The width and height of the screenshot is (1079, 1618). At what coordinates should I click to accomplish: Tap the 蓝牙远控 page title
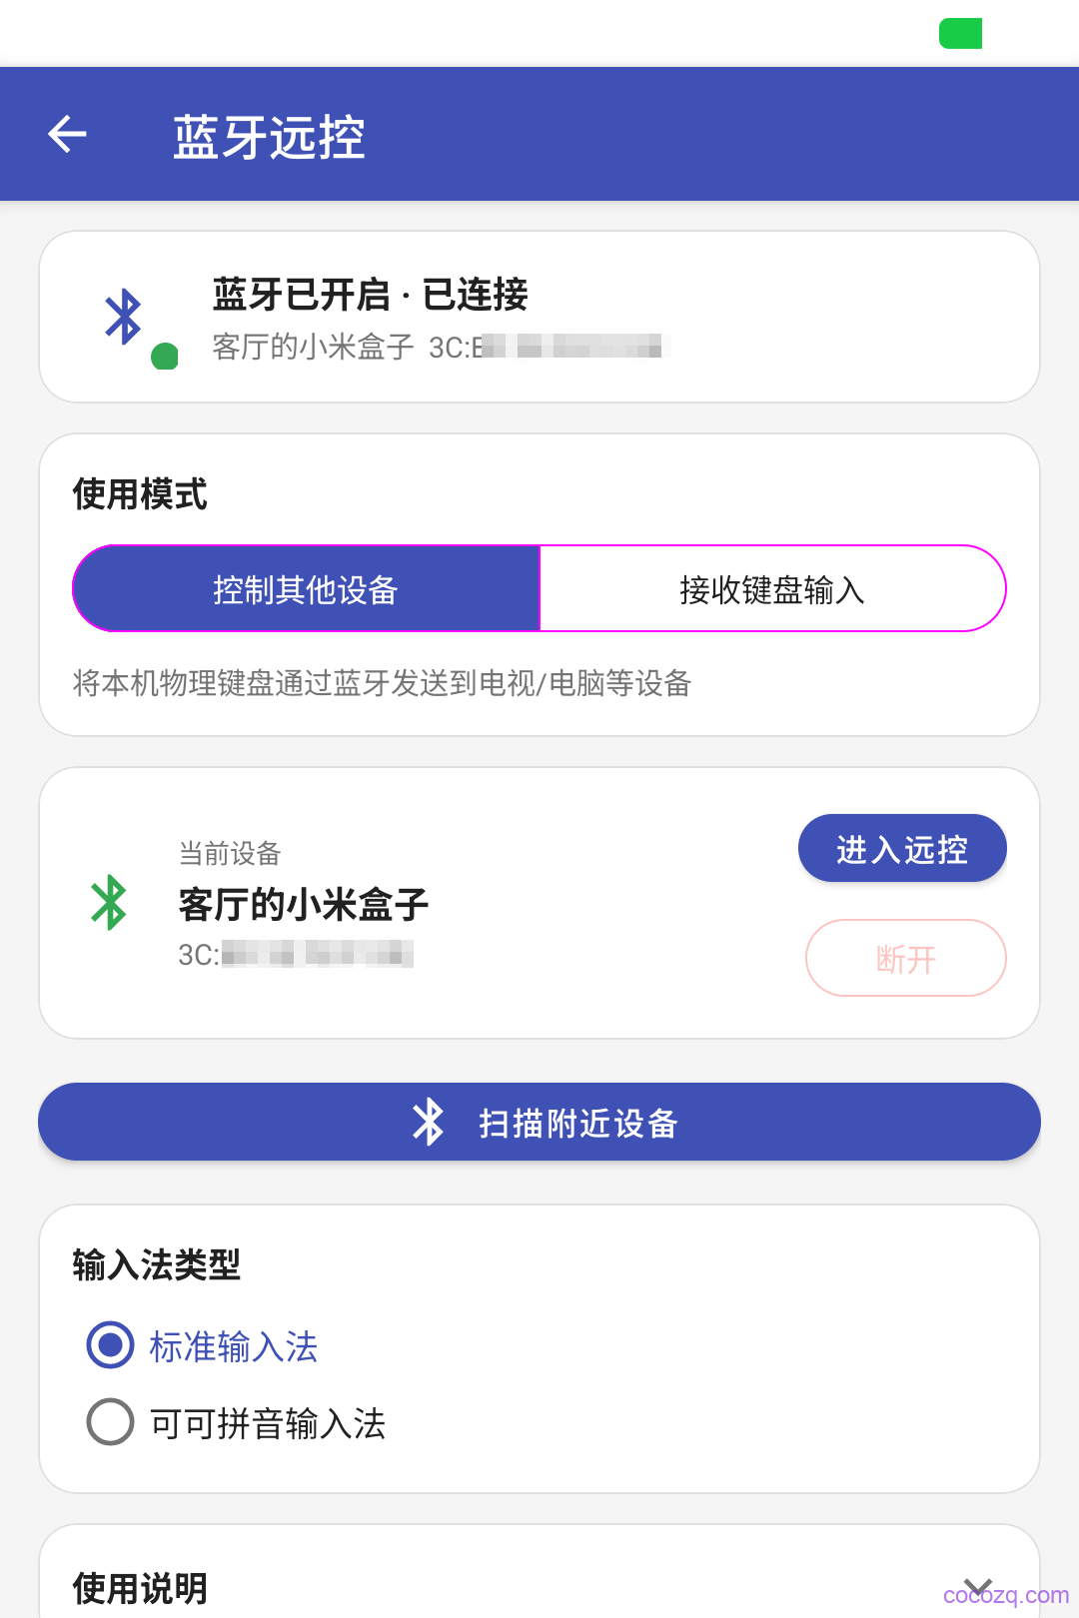269,137
